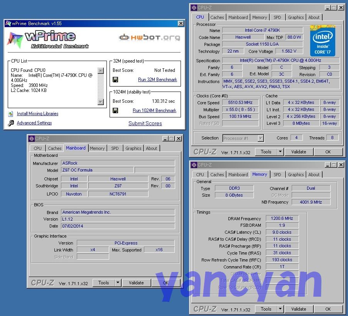Expand Tools dropdown arrow in Mainboard window
The image size is (348, 316).
118,283
